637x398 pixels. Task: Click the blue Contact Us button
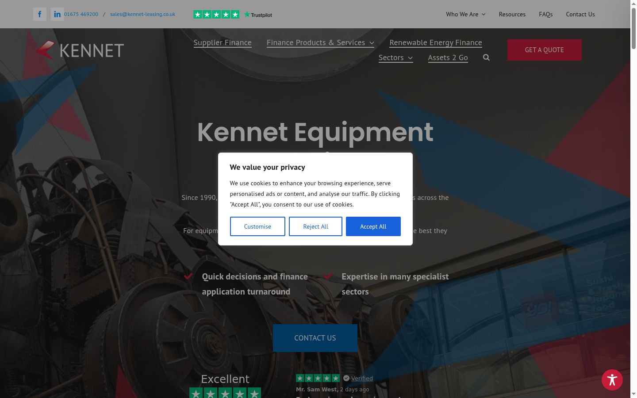(315, 338)
